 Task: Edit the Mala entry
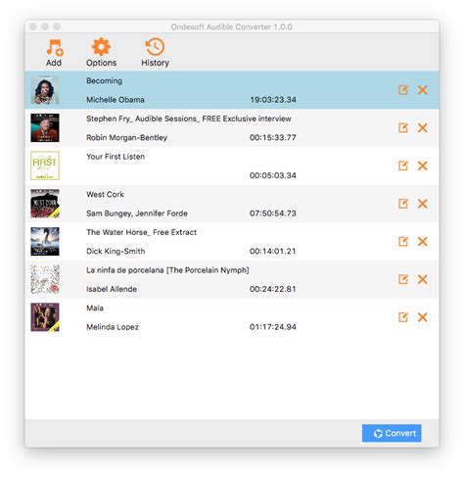(x=403, y=317)
